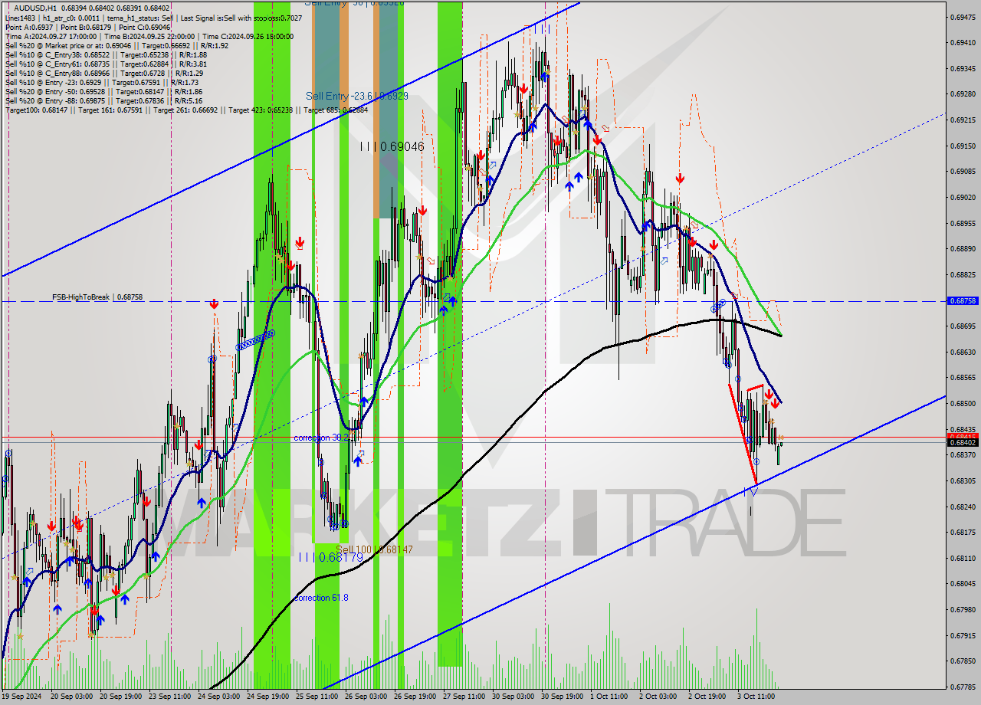Click the '23 Sep 11:00' time axis label
This screenshot has width=981, height=705.
pyautogui.click(x=170, y=697)
